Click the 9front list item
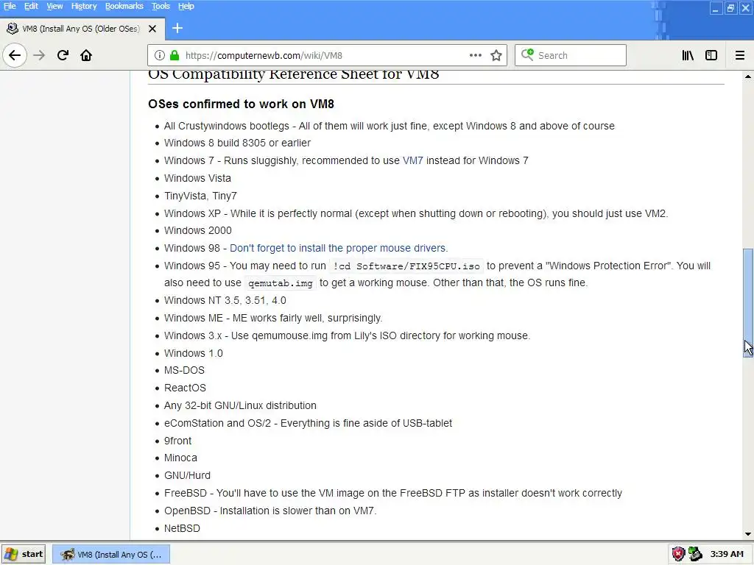Image resolution: width=754 pixels, height=565 pixels. 178,441
